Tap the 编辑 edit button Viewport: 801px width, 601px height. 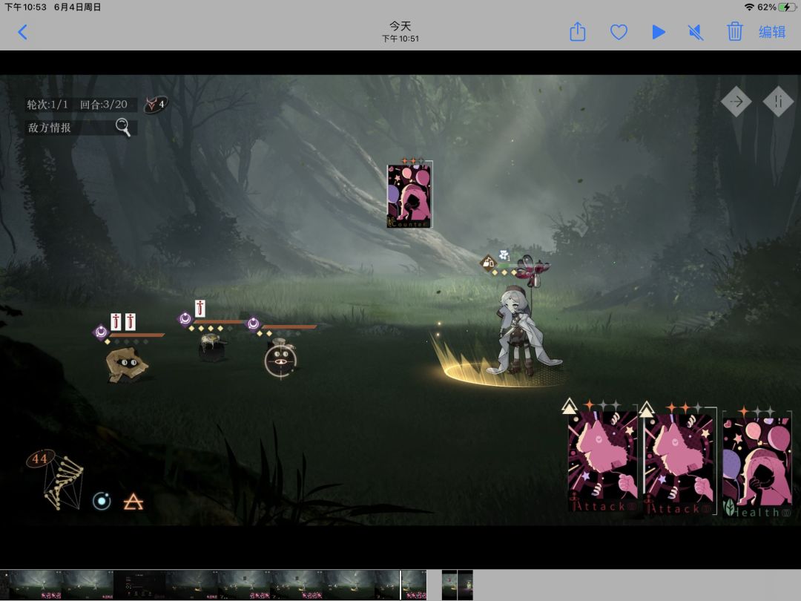click(x=772, y=32)
